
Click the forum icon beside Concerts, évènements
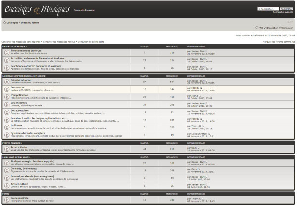click(x=6, y=170)
